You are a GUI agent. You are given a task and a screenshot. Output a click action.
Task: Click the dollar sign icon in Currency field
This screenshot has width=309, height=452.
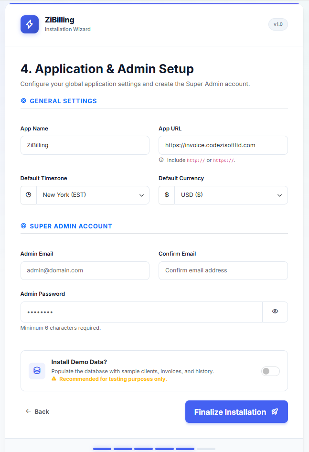point(167,195)
